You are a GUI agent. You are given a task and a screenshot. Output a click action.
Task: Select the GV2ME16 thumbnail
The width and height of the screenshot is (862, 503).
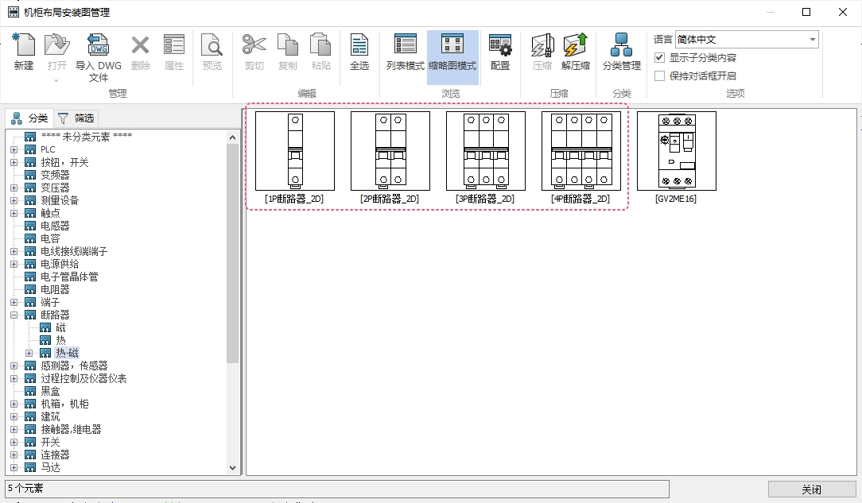pos(676,151)
